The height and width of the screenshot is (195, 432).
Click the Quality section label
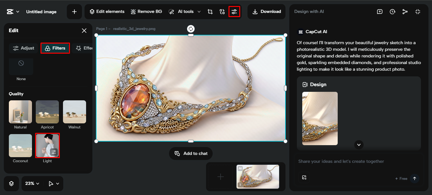tap(16, 94)
